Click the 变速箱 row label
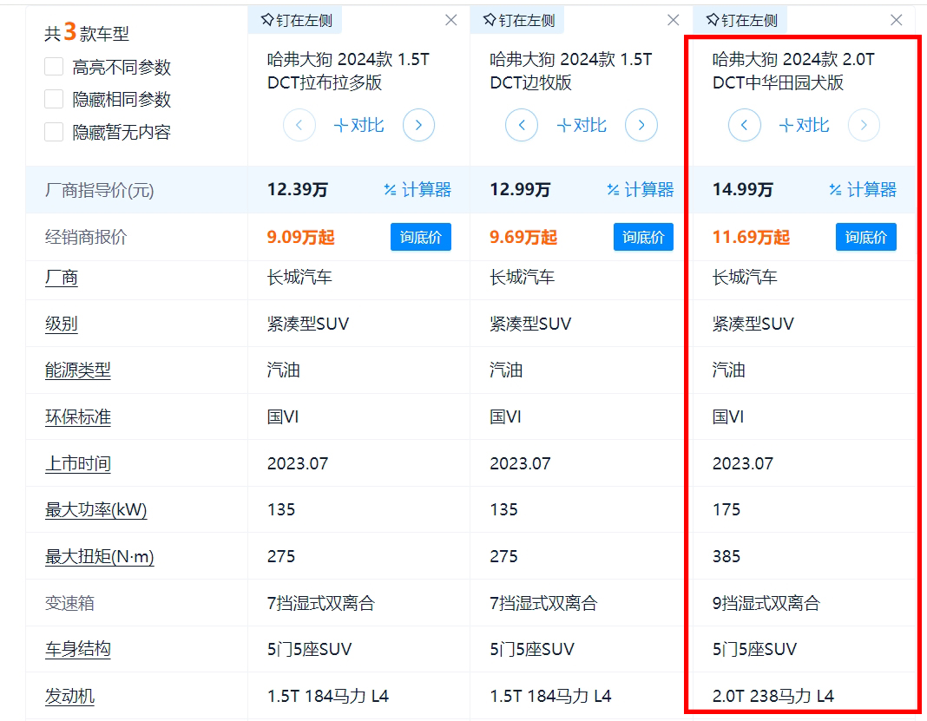The image size is (927, 721). click(x=69, y=603)
